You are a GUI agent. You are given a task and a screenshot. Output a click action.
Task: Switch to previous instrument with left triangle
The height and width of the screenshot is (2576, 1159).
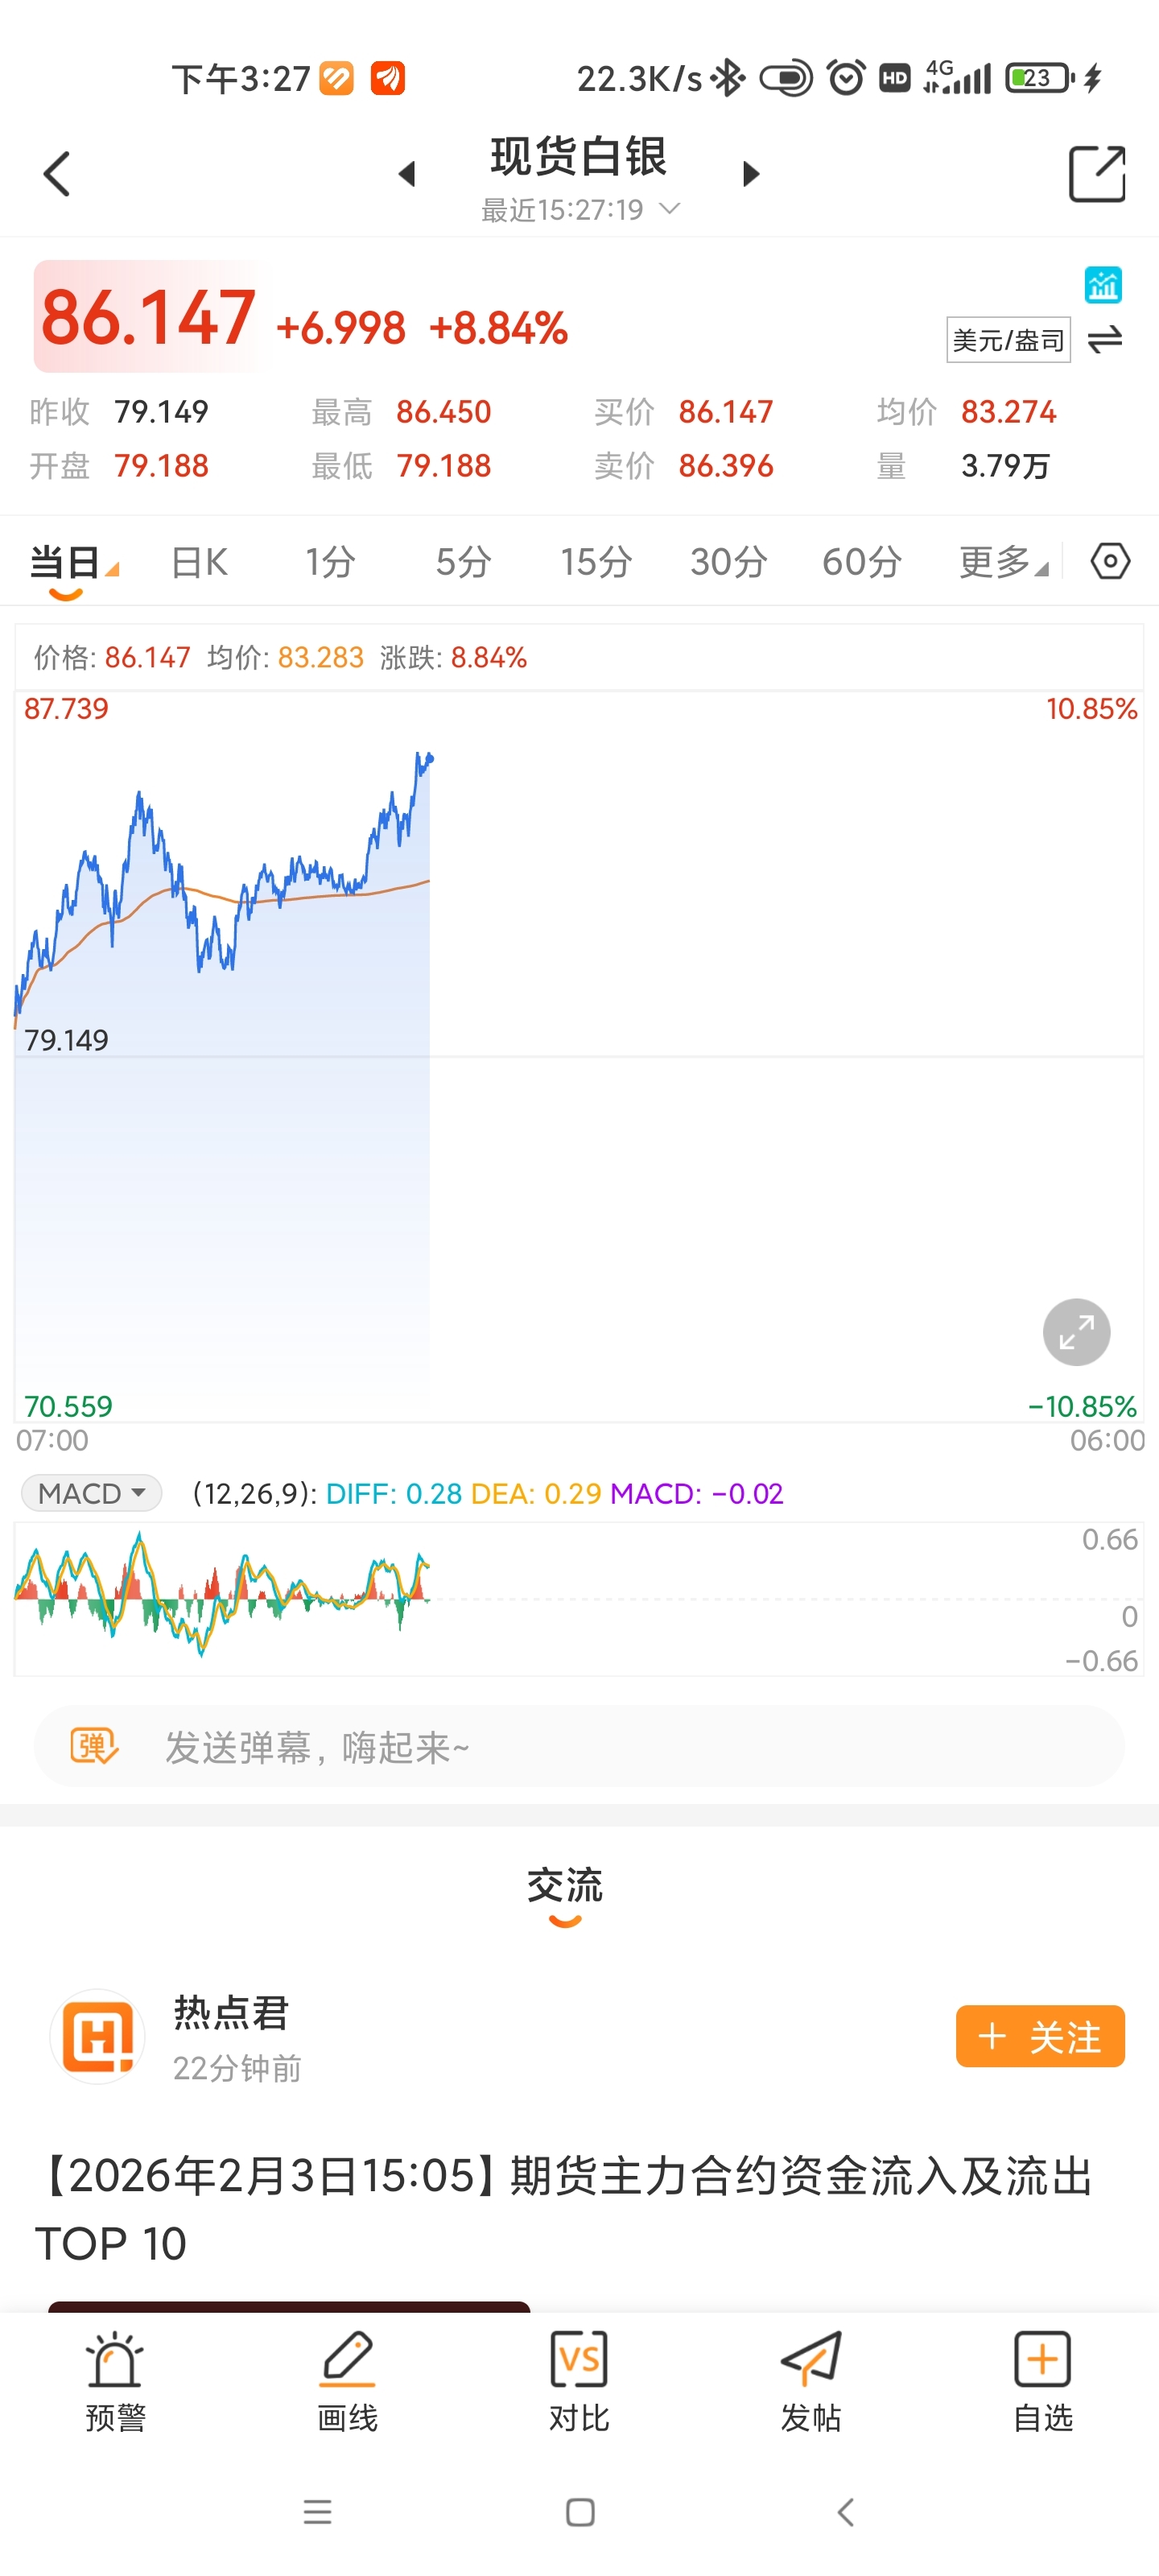click(406, 174)
